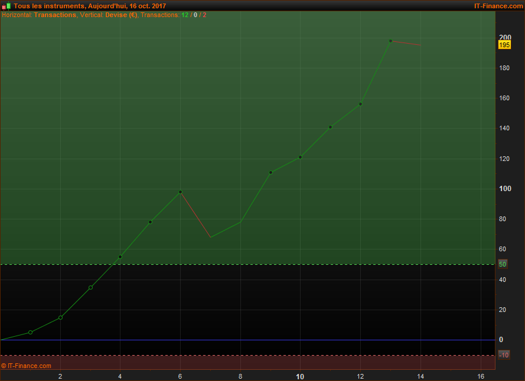This screenshot has height=381, width=525.
Task: Click the 100 label on vertical axis
Action: click(x=505, y=189)
